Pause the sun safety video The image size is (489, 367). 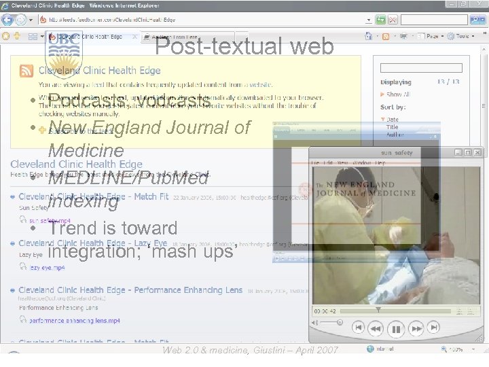tap(396, 329)
